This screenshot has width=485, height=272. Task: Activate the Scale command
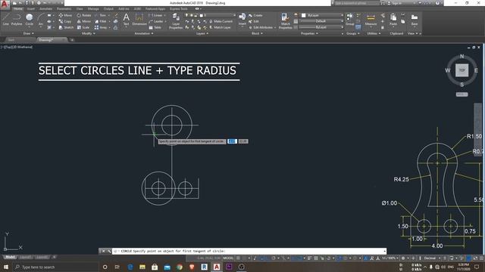pos(83,27)
